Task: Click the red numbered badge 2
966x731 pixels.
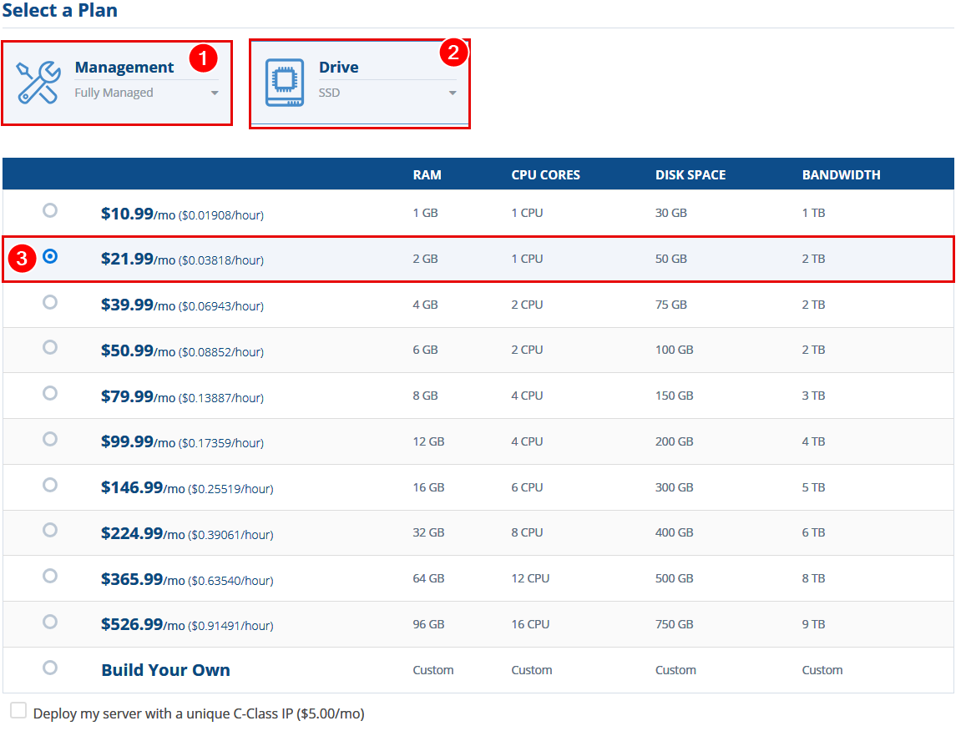Action: click(453, 53)
